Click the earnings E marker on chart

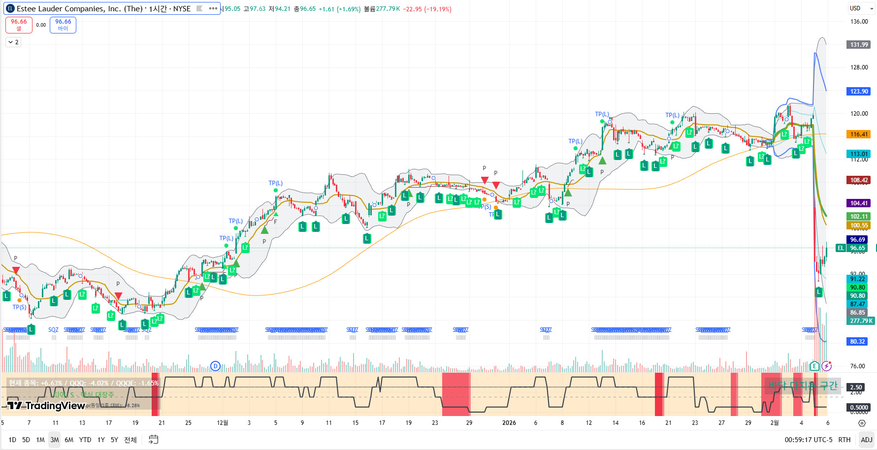814,366
